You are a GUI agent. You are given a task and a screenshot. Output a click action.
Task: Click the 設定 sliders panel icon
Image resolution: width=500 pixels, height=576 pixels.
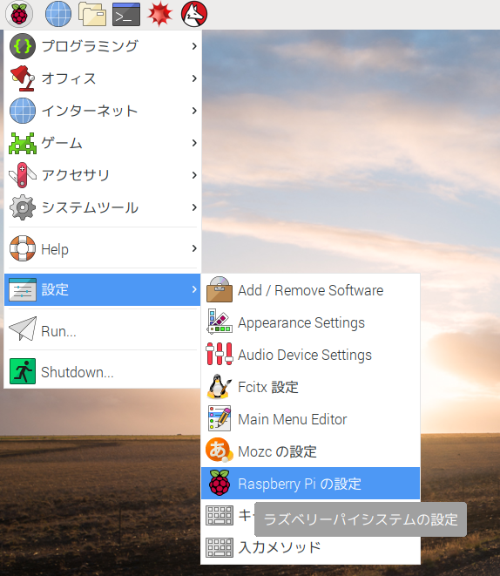pos(23,289)
